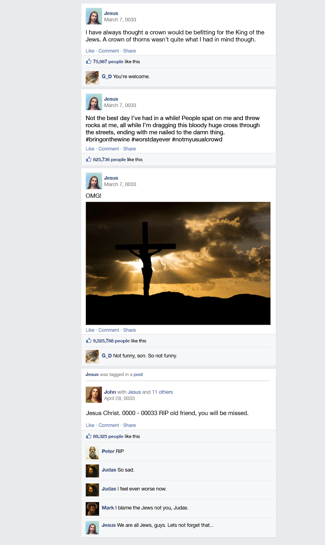Image resolution: width=325 pixels, height=545 pixels.
Task: Click G_D avatar on 'You're welcome' comment
Action: pyautogui.click(x=92, y=78)
